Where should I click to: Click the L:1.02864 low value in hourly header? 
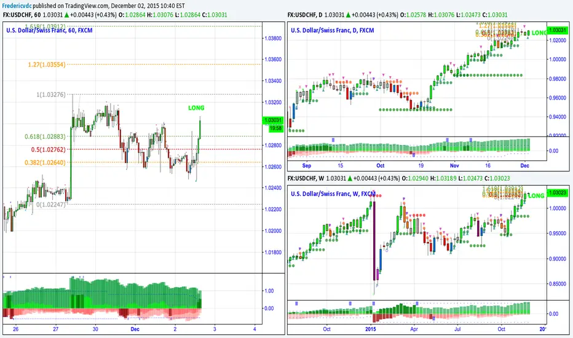188,15
